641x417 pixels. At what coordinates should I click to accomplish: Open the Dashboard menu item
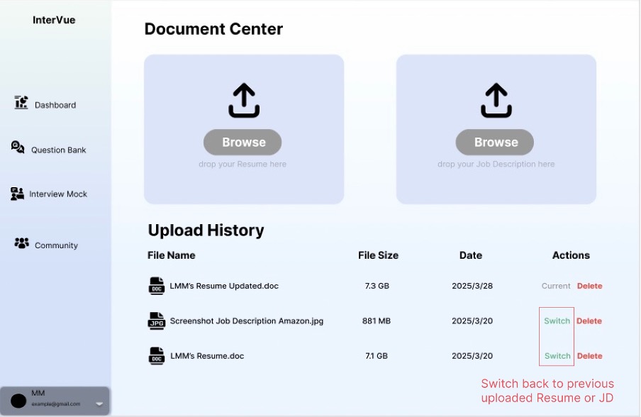(x=55, y=105)
